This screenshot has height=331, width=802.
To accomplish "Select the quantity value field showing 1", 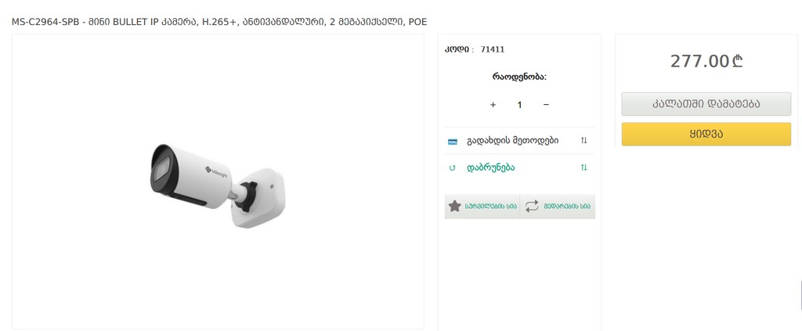I will [520, 105].
